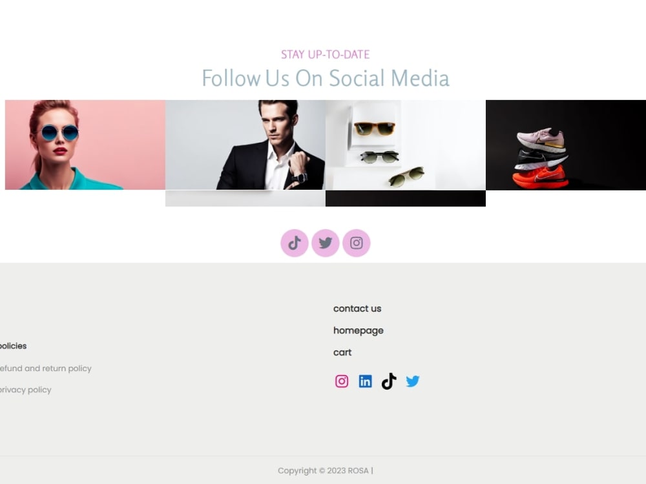The width and height of the screenshot is (646, 484).
Task: Open the man in suit photo
Action: click(245, 145)
